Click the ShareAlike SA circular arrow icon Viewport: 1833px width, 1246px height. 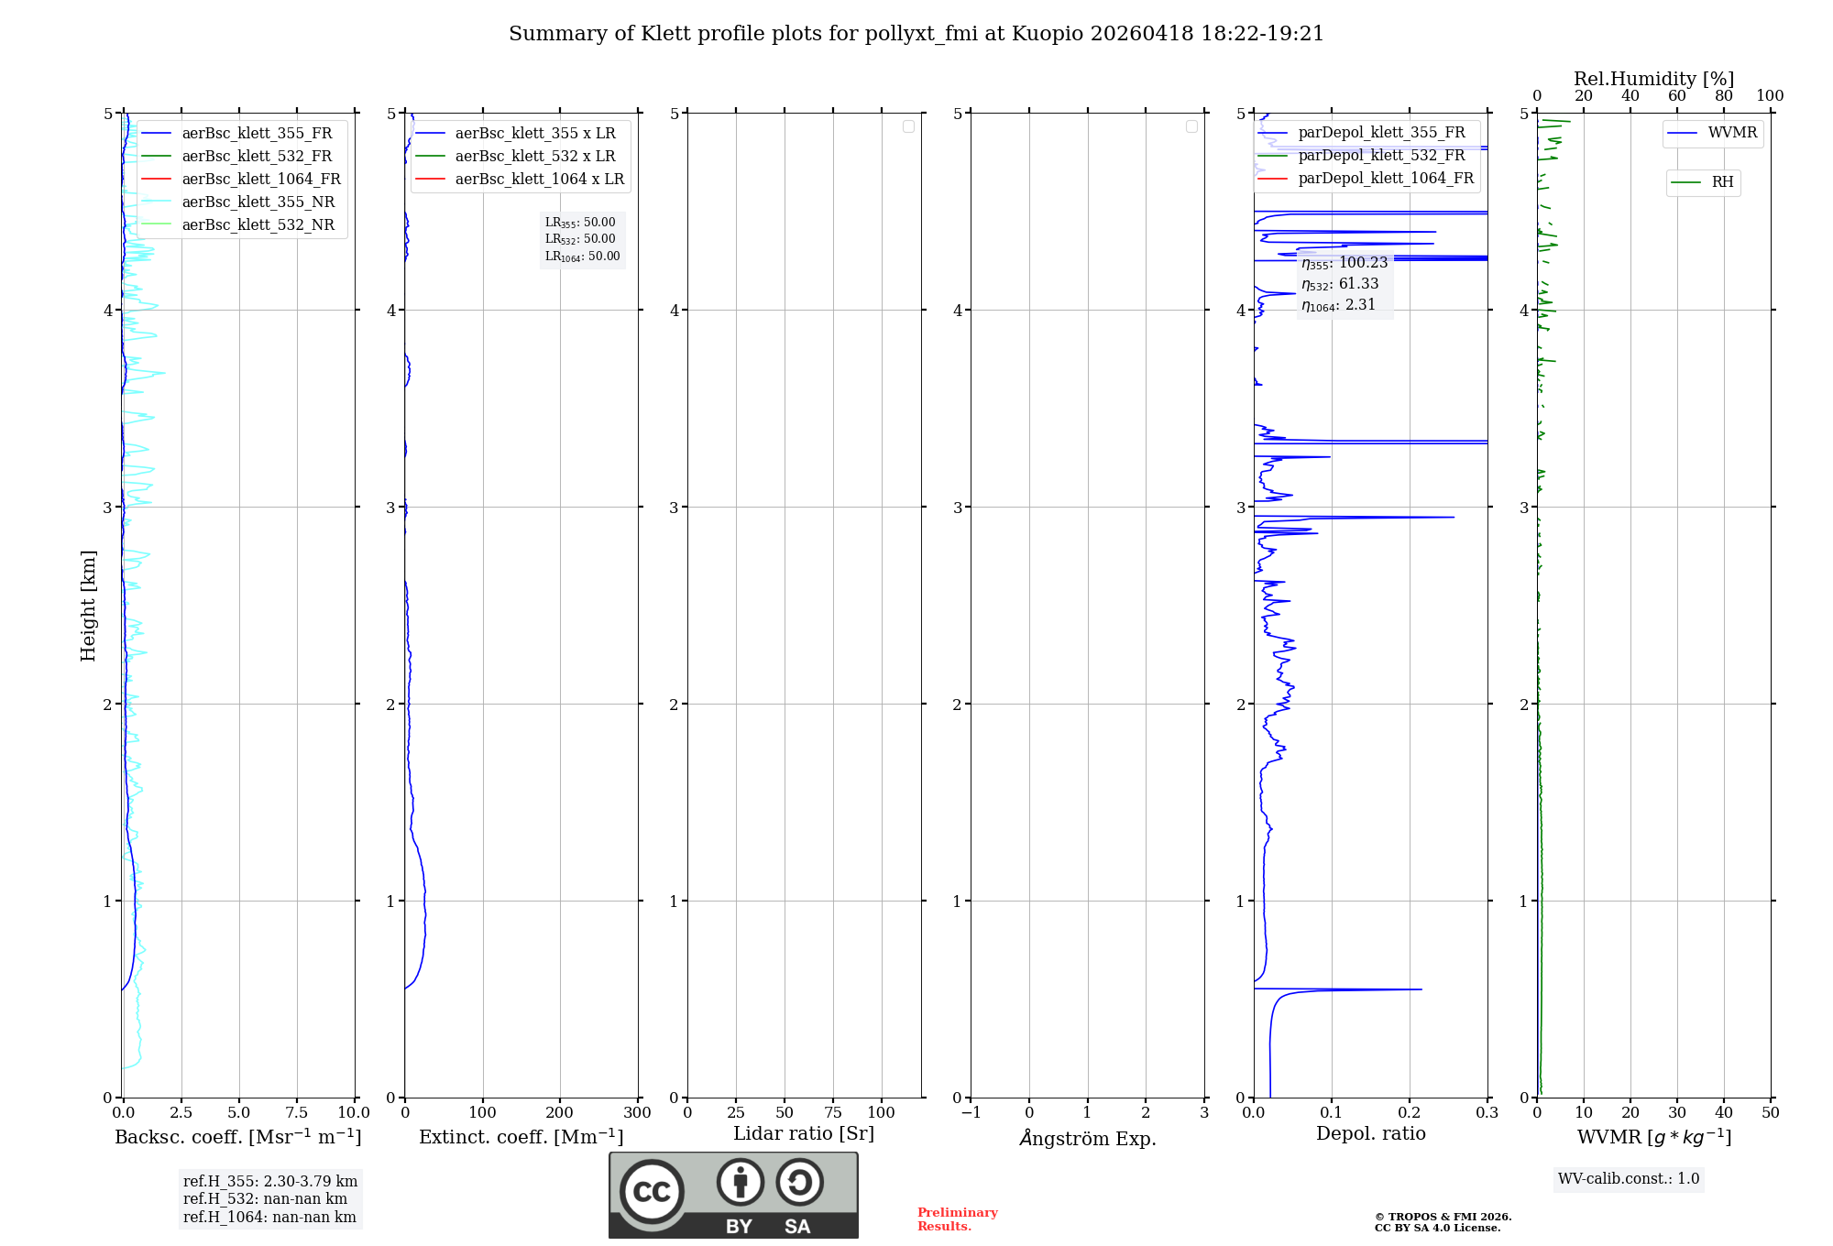pyautogui.click(x=799, y=1182)
